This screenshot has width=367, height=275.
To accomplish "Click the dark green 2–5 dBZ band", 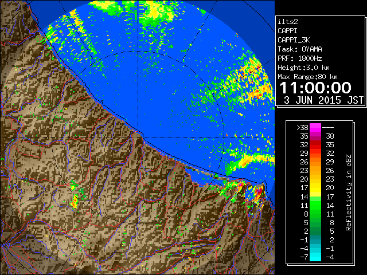I will pos(315,231).
